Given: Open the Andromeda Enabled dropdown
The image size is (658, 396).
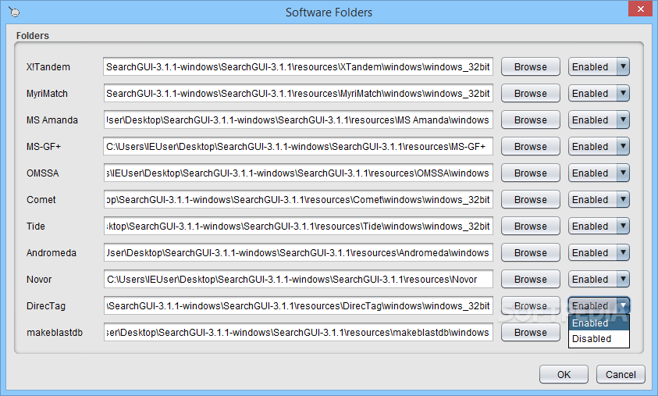Looking at the screenshot, I should click(x=599, y=253).
